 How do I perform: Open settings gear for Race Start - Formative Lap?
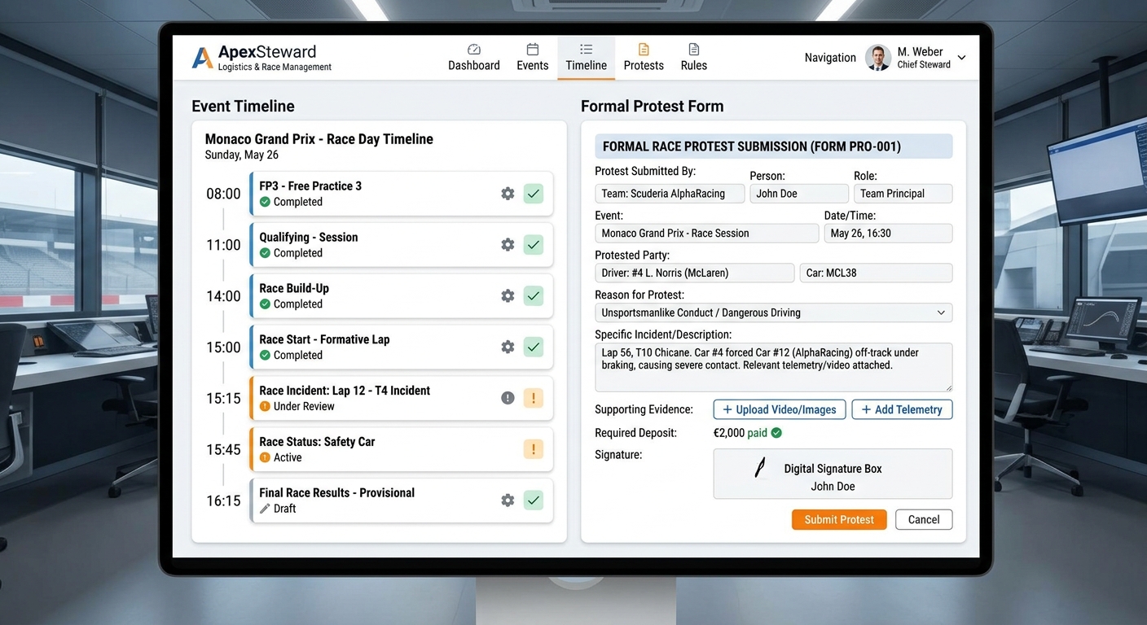(508, 347)
